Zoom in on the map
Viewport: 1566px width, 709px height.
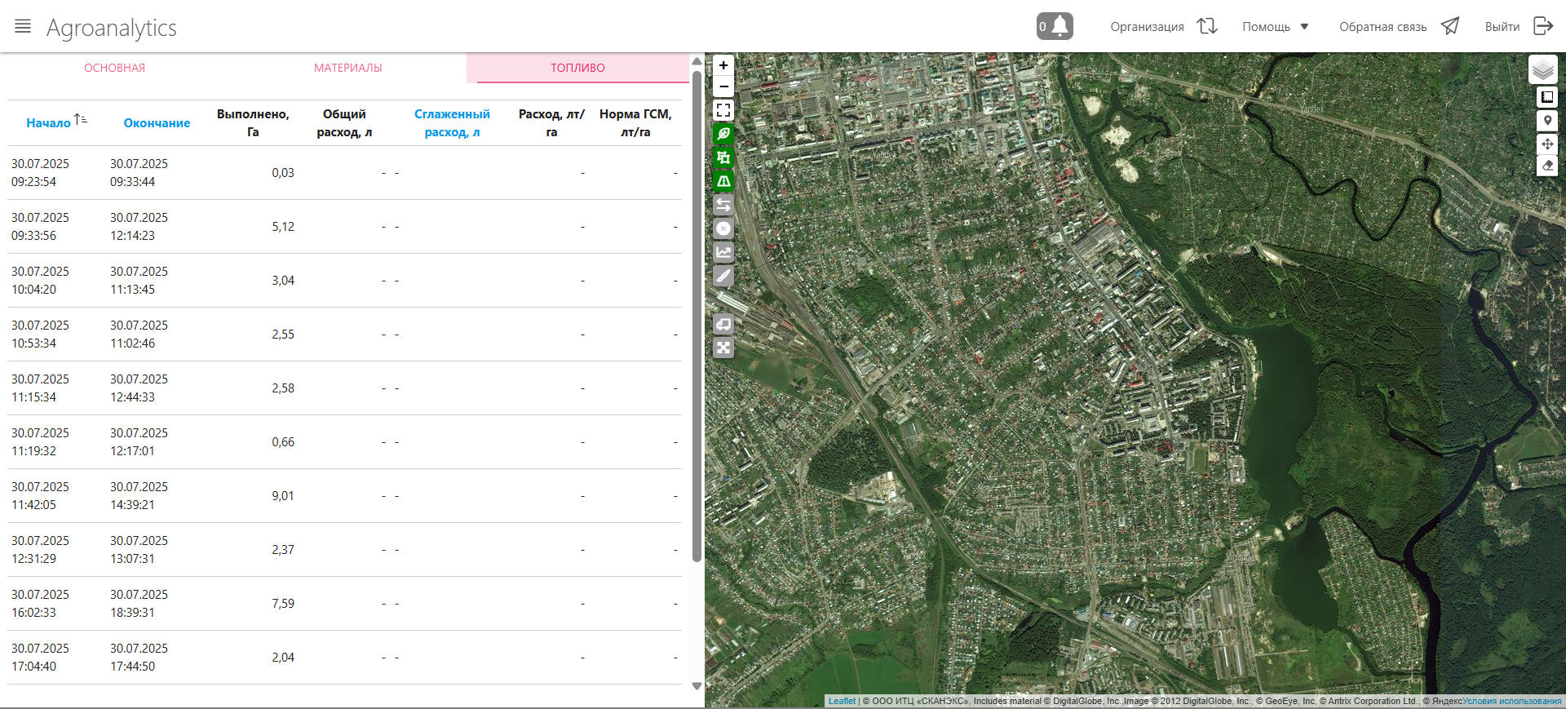(x=723, y=65)
